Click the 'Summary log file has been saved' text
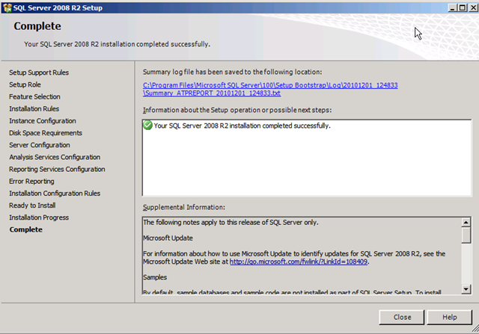479x334 pixels. click(x=232, y=72)
